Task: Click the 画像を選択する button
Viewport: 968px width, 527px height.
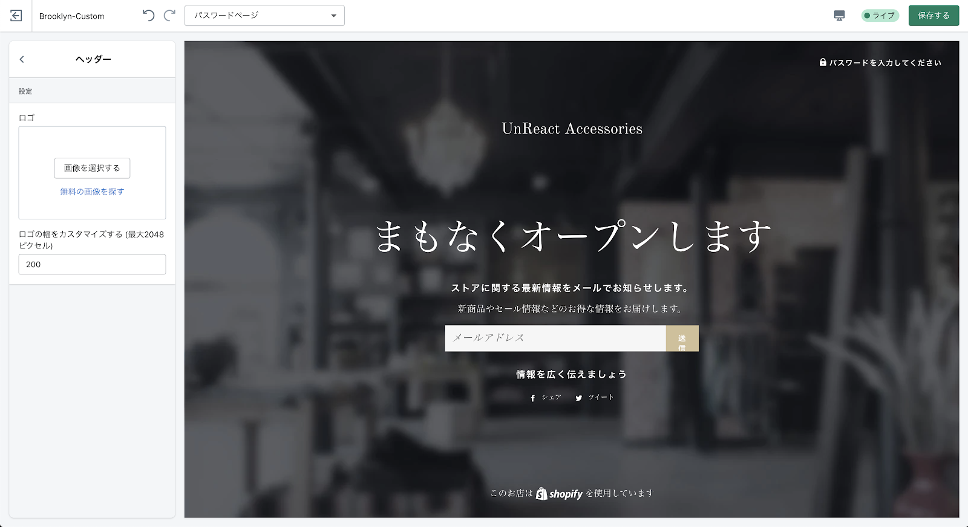Action: (x=92, y=168)
